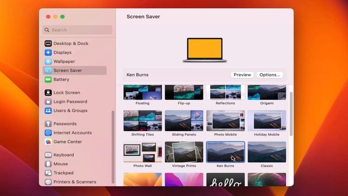This screenshot has width=348, height=196.
Task: Click the Game Center icon
Action: click(48, 142)
